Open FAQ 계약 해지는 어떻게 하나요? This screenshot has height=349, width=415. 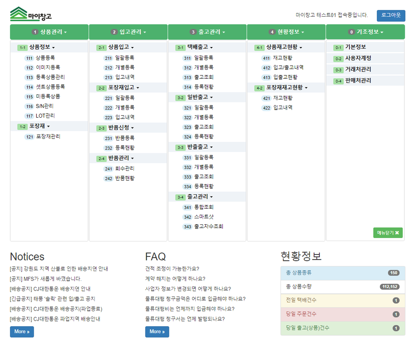pos(175,279)
